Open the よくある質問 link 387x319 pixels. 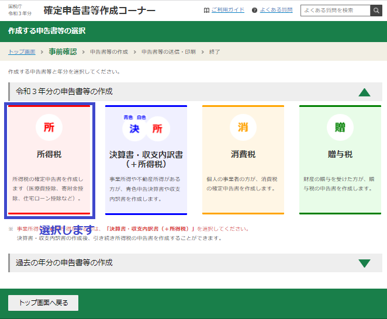pyautogui.click(x=277, y=11)
